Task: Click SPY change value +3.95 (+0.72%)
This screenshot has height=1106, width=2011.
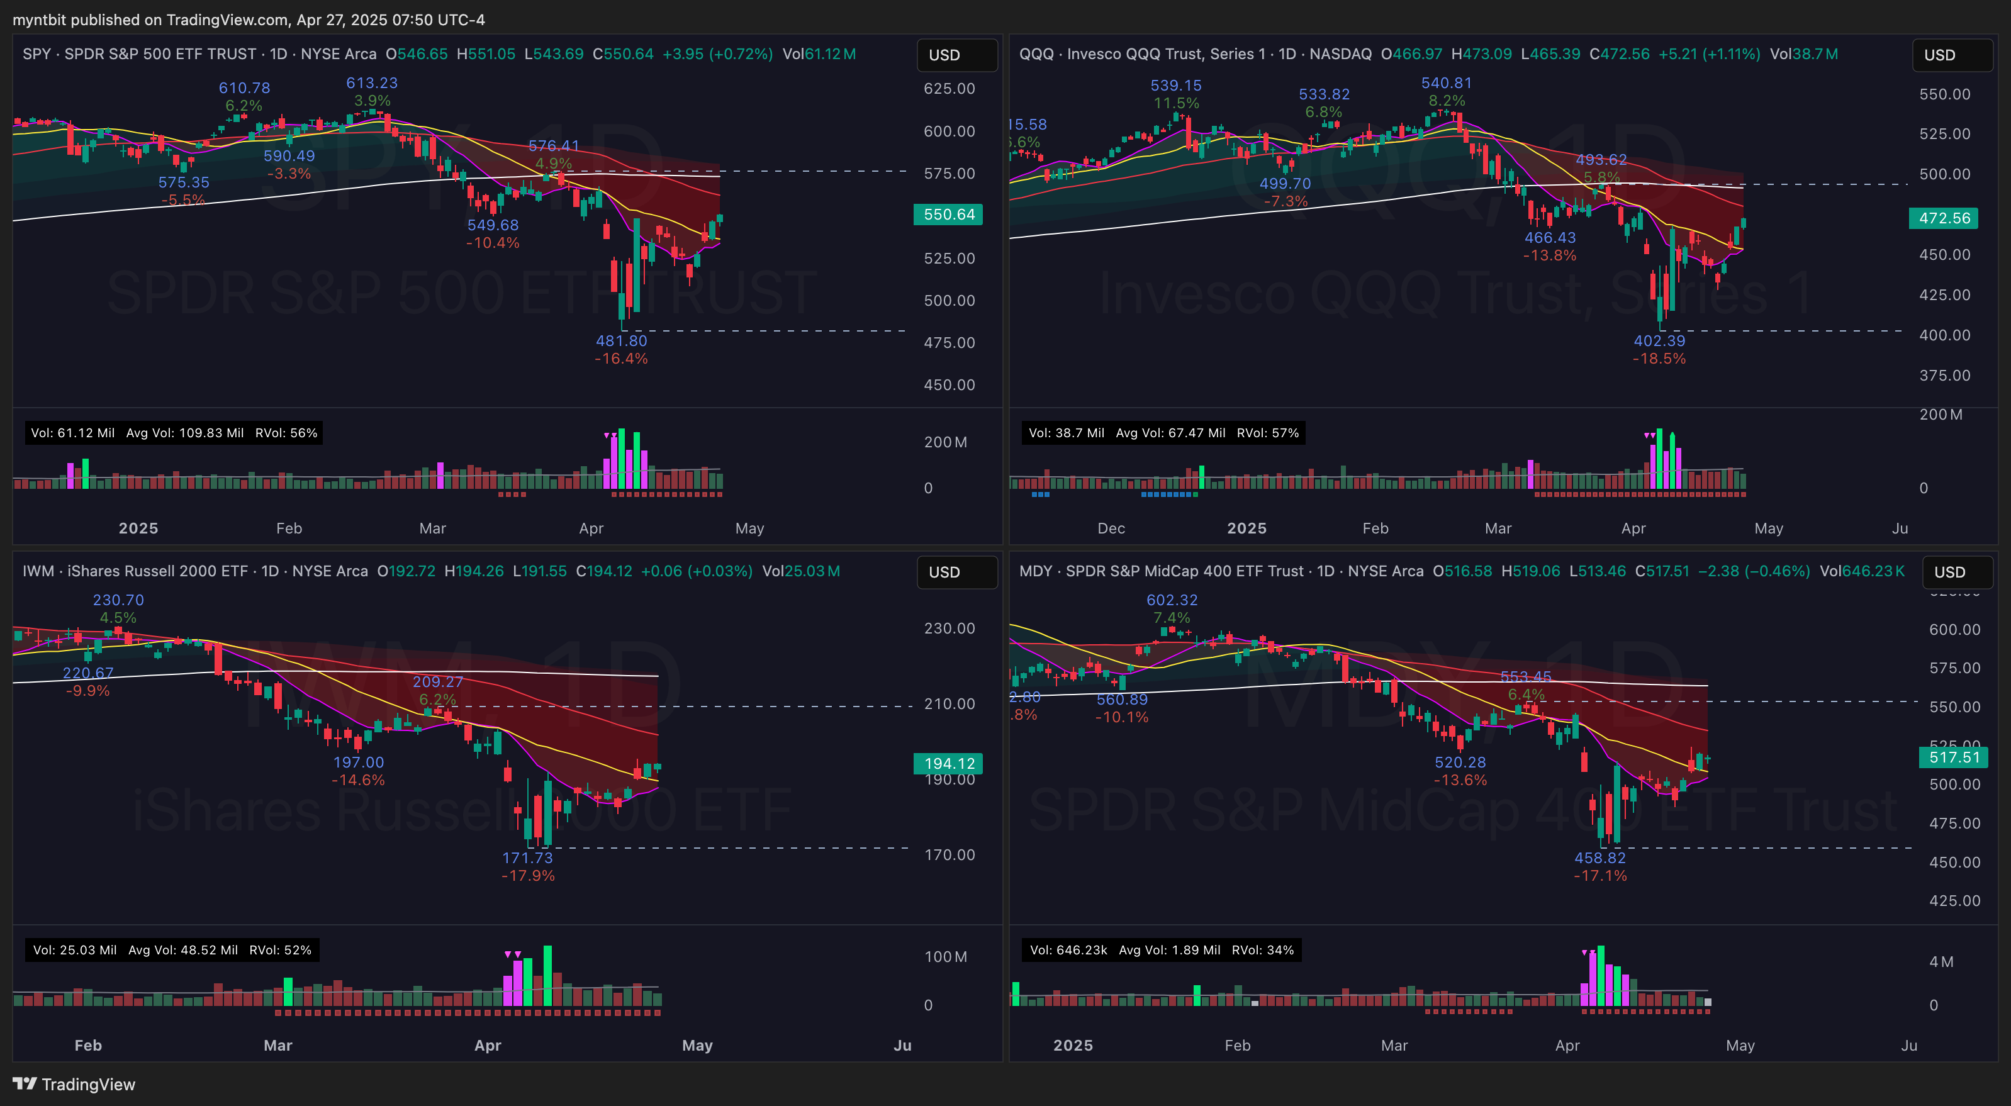Action: point(717,54)
